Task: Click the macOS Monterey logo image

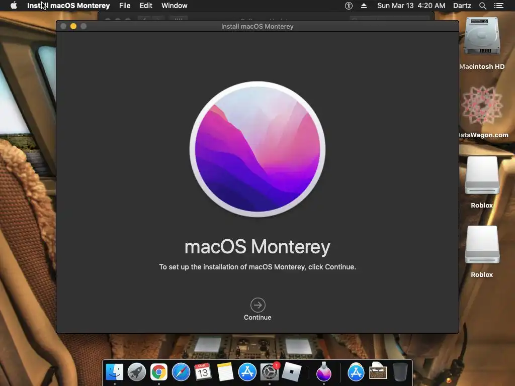Action: [257, 149]
